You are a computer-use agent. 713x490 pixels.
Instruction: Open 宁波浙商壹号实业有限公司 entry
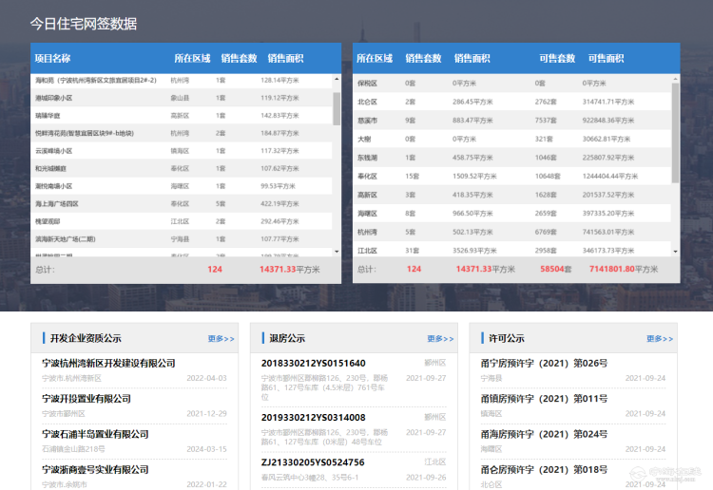click(x=95, y=469)
